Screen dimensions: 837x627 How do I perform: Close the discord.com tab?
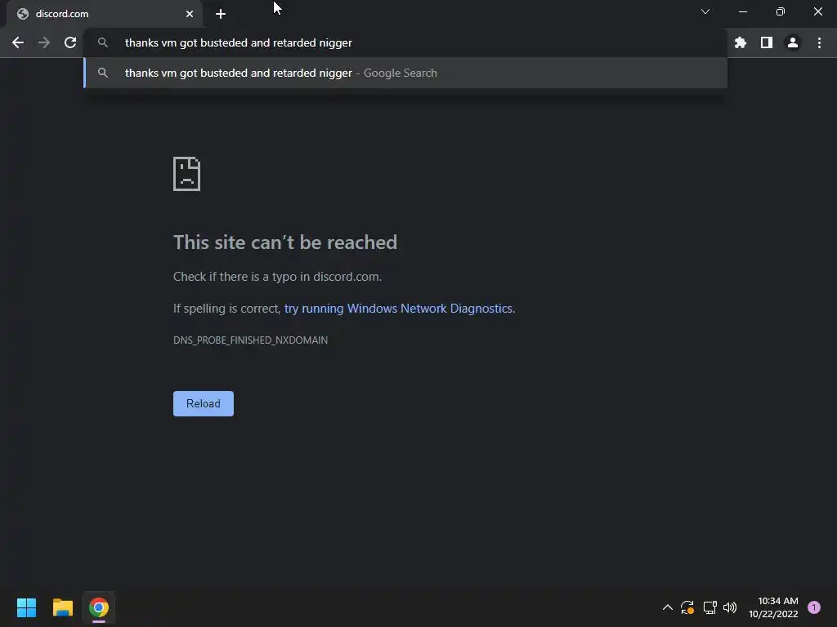(190, 14)
